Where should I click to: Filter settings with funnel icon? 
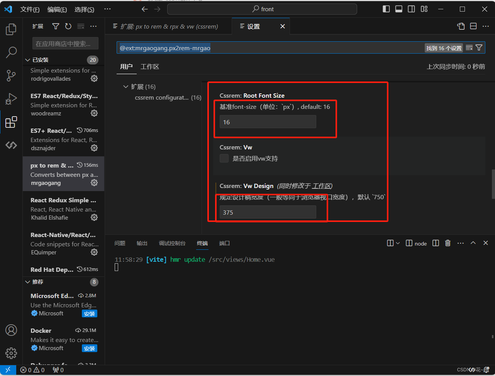point(479,48)
